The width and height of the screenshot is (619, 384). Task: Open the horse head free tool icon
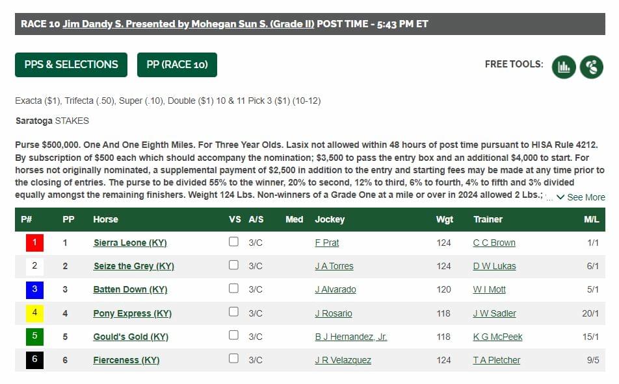[592, 67]
